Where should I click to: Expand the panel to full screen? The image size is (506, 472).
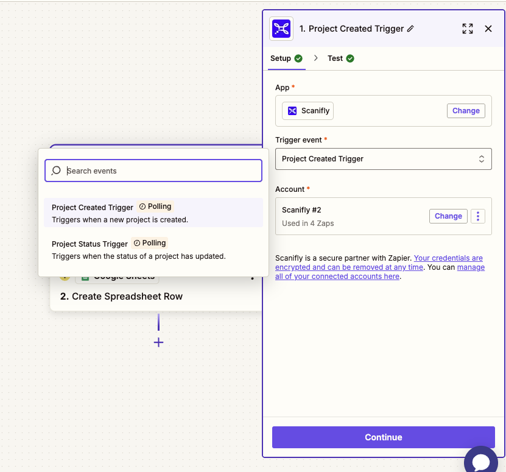pos(468,29)
